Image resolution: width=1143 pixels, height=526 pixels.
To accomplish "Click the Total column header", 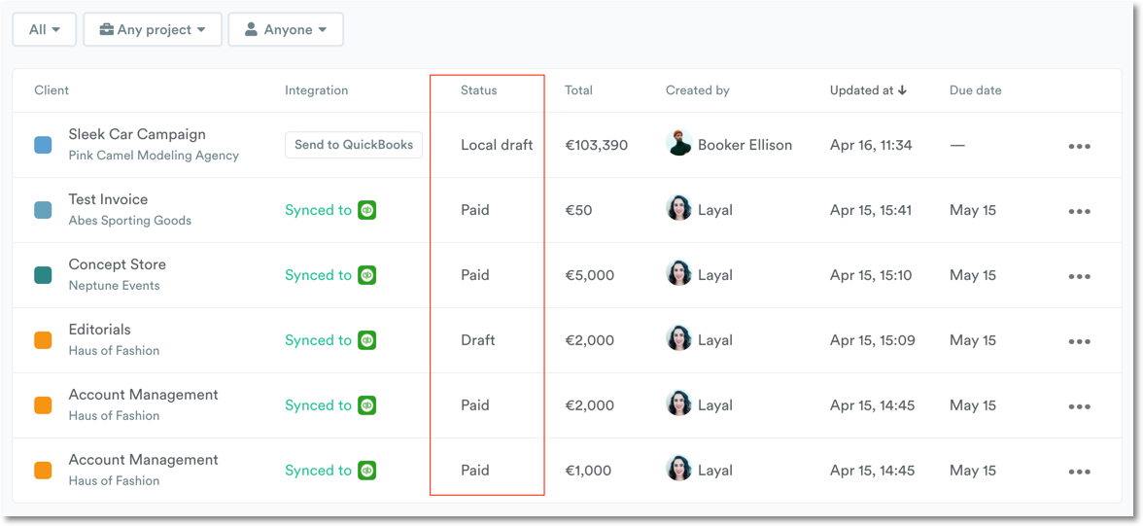I will coord(578,90).
